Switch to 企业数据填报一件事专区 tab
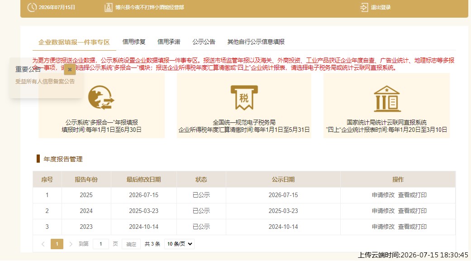This screenshot has width=471, height=261. point(74,42)
